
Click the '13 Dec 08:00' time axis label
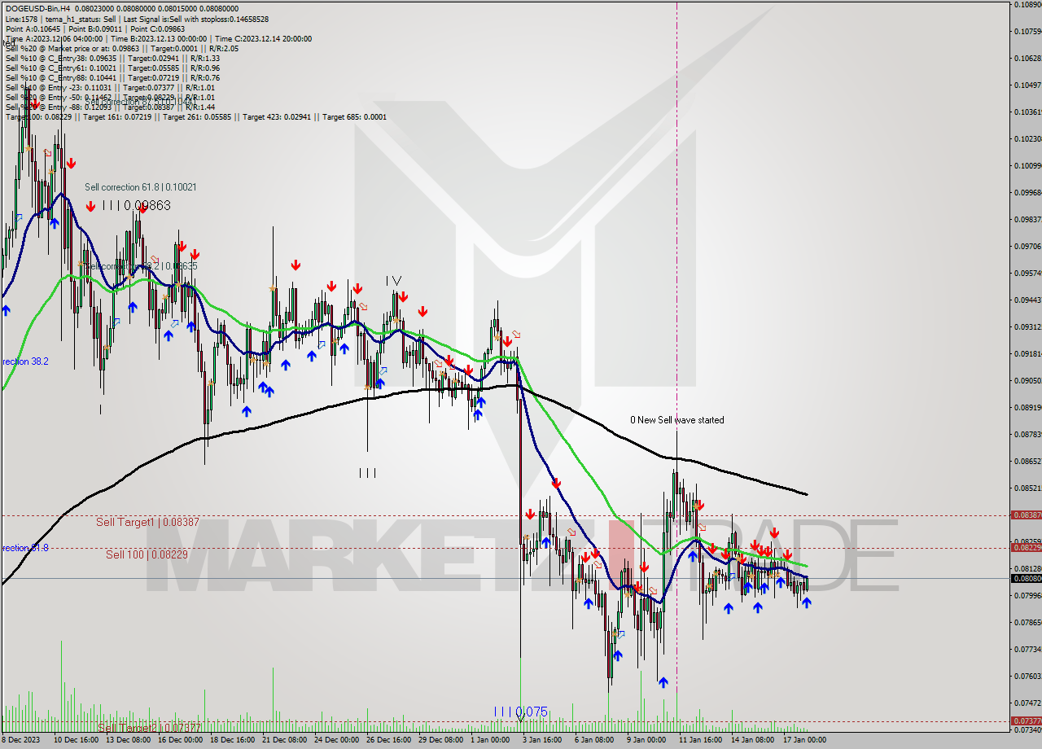point(128,740)
